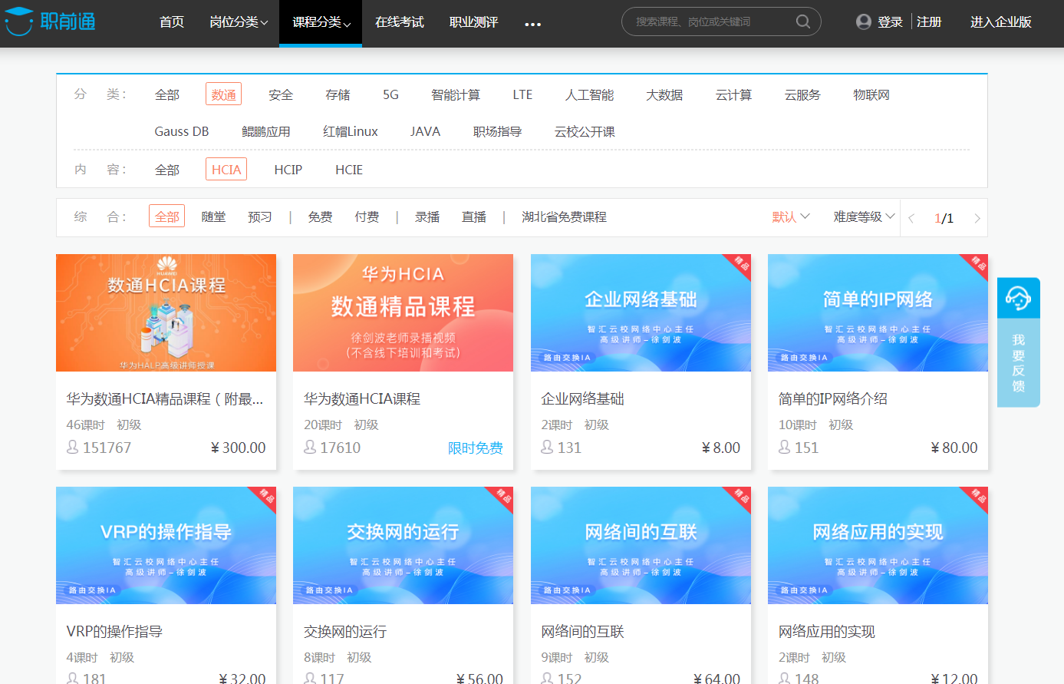
Task: Open the 交换网的运行 course thumbnail
Action: pos(403,545)
